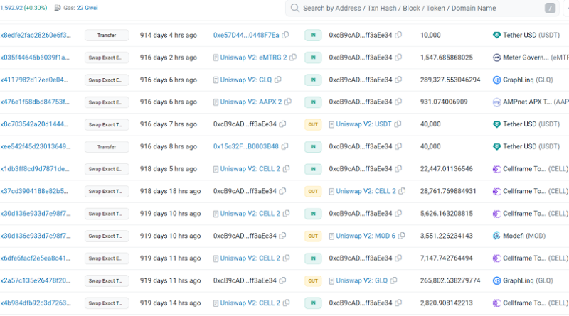This screenshot has width=569, height=316.
Task: Open the Uniswap V2: USDT address link
Action: [363, 125]
